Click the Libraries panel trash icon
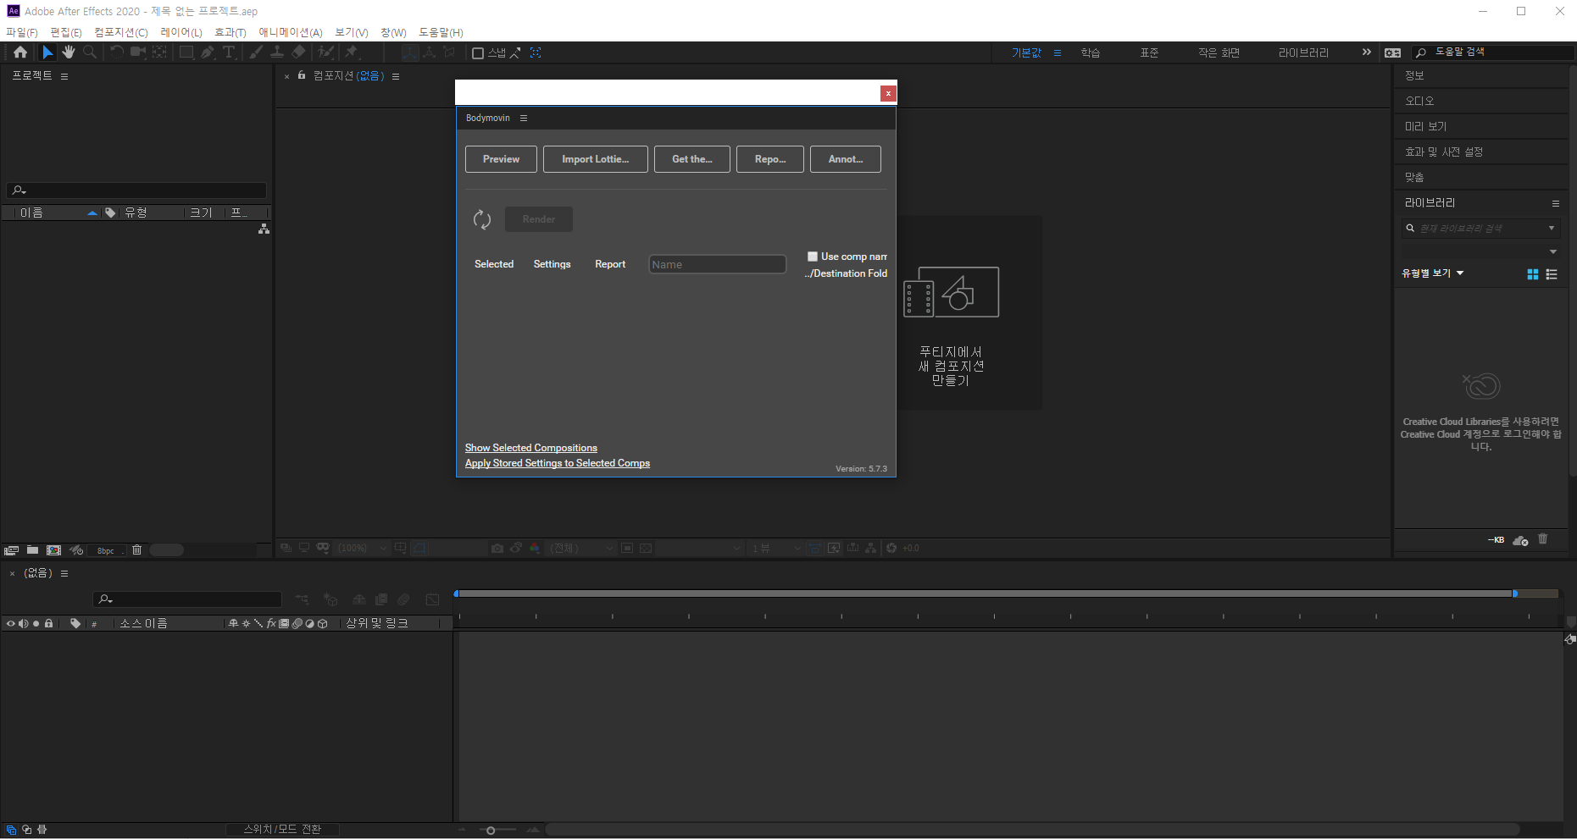The width and height of the screenshot is (1577, 839). pos(1543,539)
